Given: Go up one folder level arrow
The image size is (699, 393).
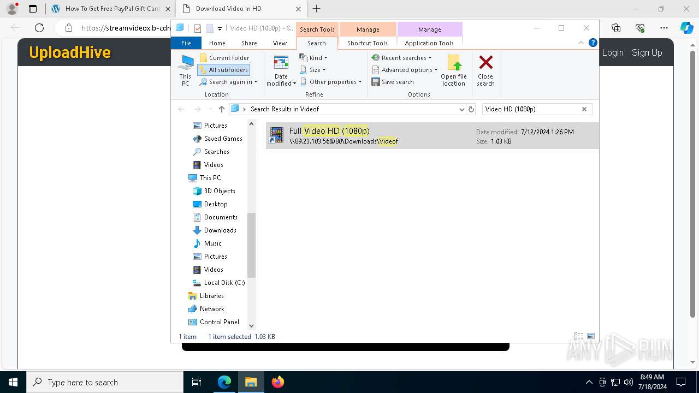Looking at the screenshot, I should 221,109.
